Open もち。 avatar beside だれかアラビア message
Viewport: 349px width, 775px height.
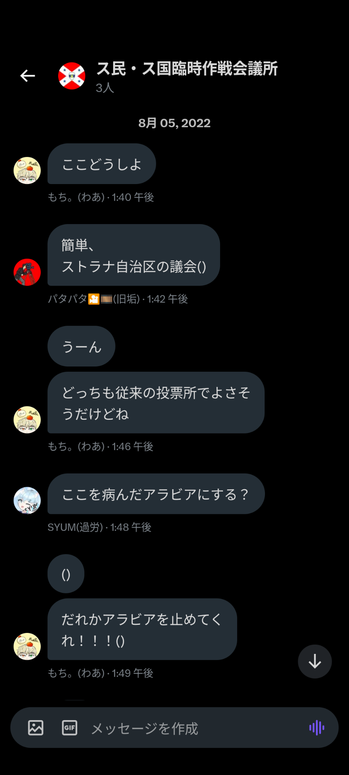tap(27, 646)
